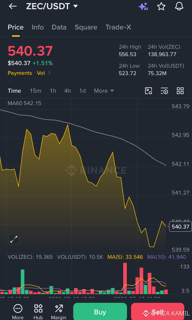Select the 4h chart interval
Image resolution: width=192 pixels, height=320 pixels.
(x=68, y=91)
